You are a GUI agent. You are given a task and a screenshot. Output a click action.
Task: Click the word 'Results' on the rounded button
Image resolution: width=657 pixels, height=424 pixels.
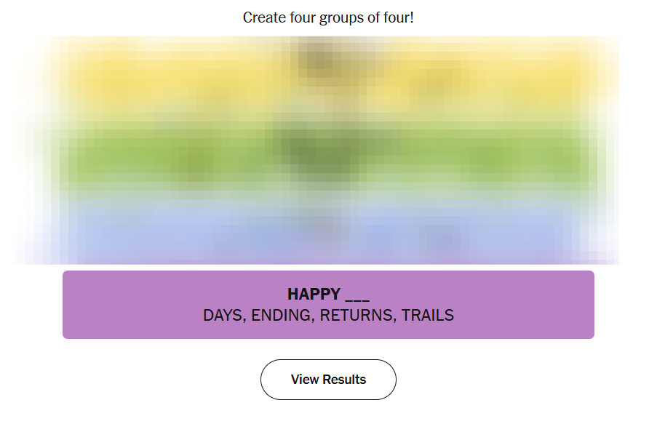coord(345,380)
